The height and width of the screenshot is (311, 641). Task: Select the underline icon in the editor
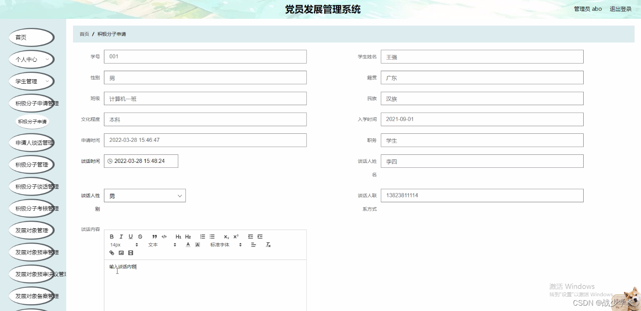130,236
